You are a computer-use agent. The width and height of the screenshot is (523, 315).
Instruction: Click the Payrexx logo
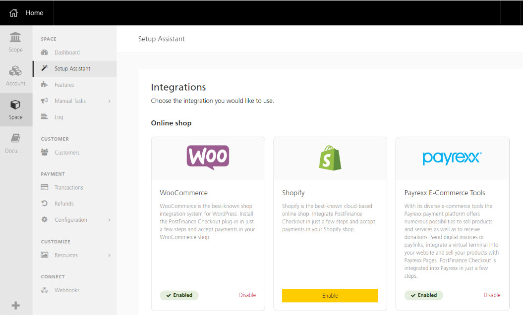pos(452,158)
